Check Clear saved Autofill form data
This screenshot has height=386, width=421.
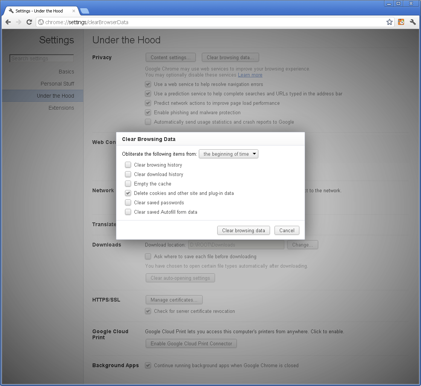pyautogui.click(x=128, y=212)
